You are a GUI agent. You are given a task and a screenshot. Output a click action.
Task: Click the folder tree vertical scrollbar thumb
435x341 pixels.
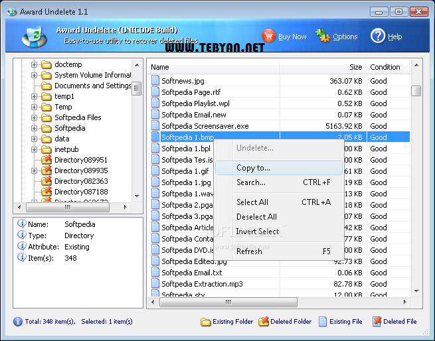point(136,88)
